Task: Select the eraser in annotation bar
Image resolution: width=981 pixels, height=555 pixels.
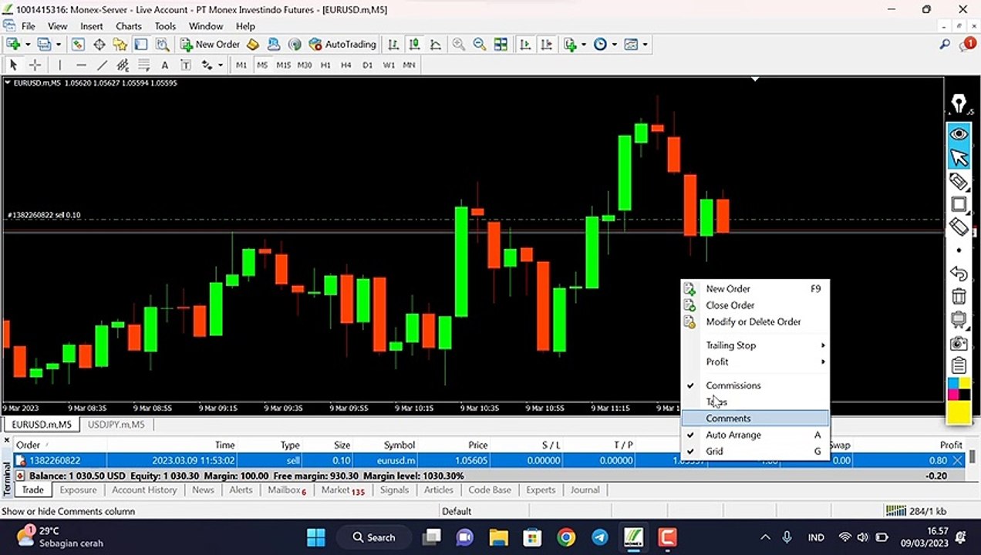Action: tap(959, 227)
